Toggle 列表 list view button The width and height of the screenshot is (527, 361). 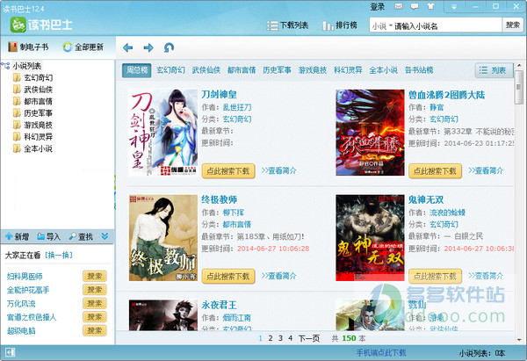click(494, 70)
